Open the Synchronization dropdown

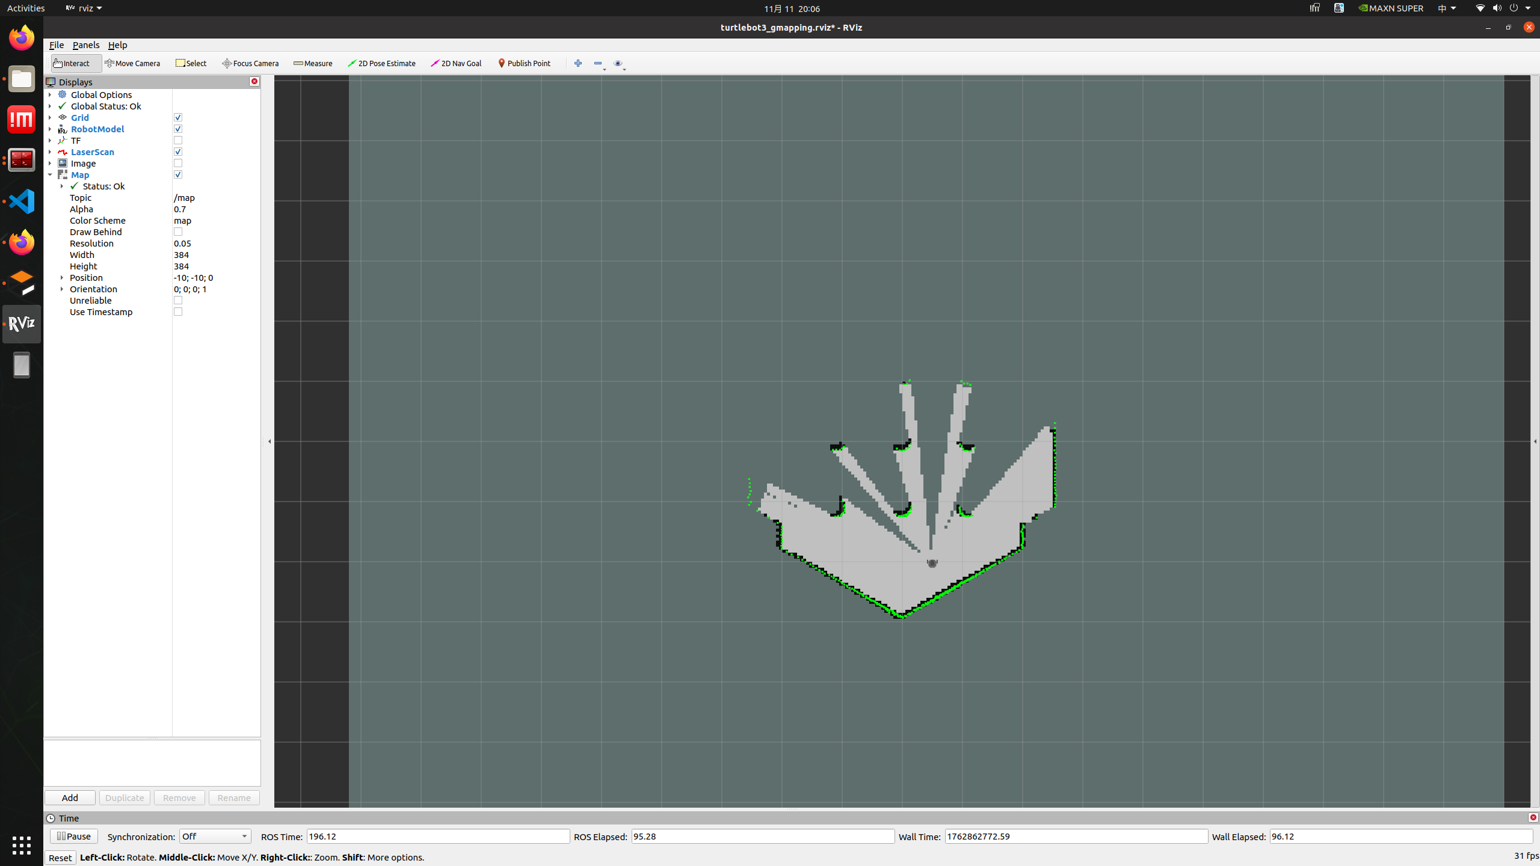215,836
